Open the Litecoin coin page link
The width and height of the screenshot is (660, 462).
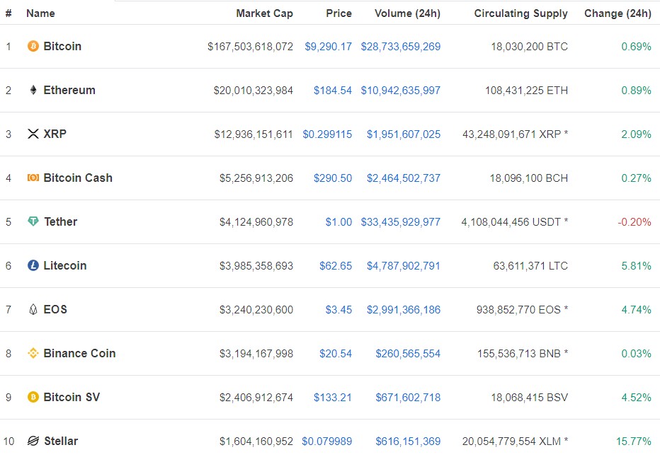point(65,266)
